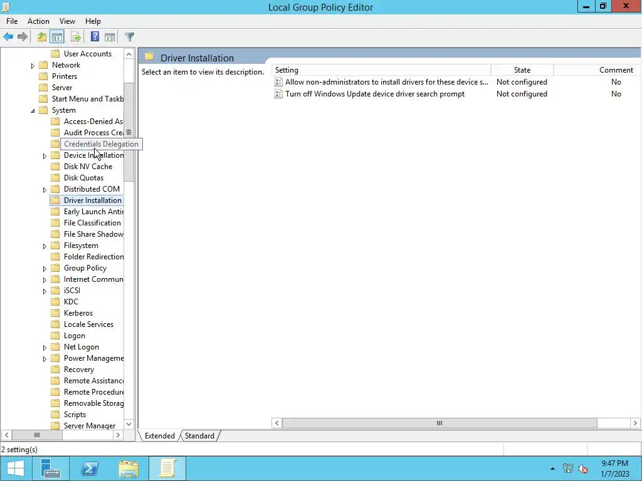Click tree pane scroll down arrow
The height and width of the screenshot is (481, 642).
[129, 424]
